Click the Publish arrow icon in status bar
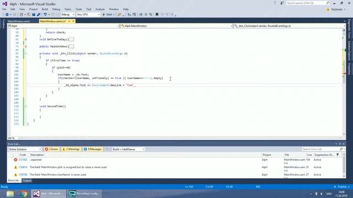This screenshot has width=353, height=198. pyautogui.click(x=335, y=187)
